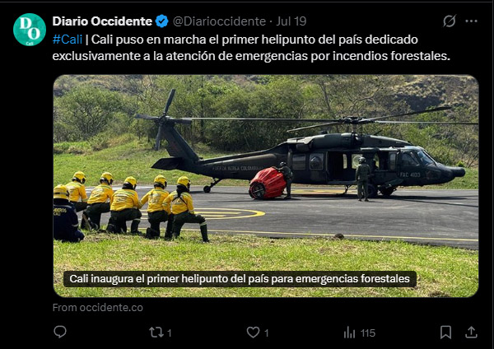Open the three-dot more options menu
The width and height of the screenshot is (494, 349).
471,21
